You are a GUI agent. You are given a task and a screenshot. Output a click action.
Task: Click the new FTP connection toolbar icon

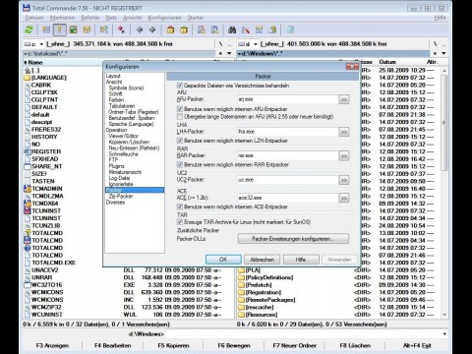(214, 29)
